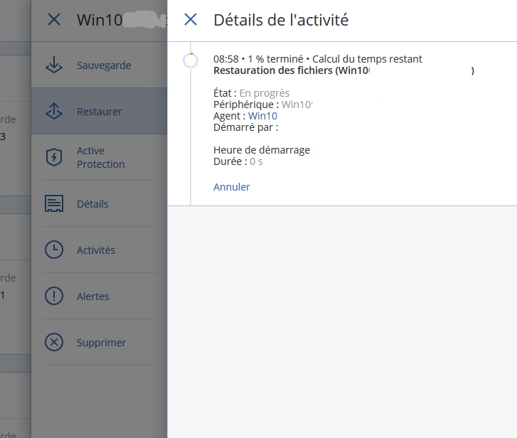Image resolution: width=517 pixels, height=438 pixels.
Task: Open the Alertes menu entry
Action: (100, 296)
